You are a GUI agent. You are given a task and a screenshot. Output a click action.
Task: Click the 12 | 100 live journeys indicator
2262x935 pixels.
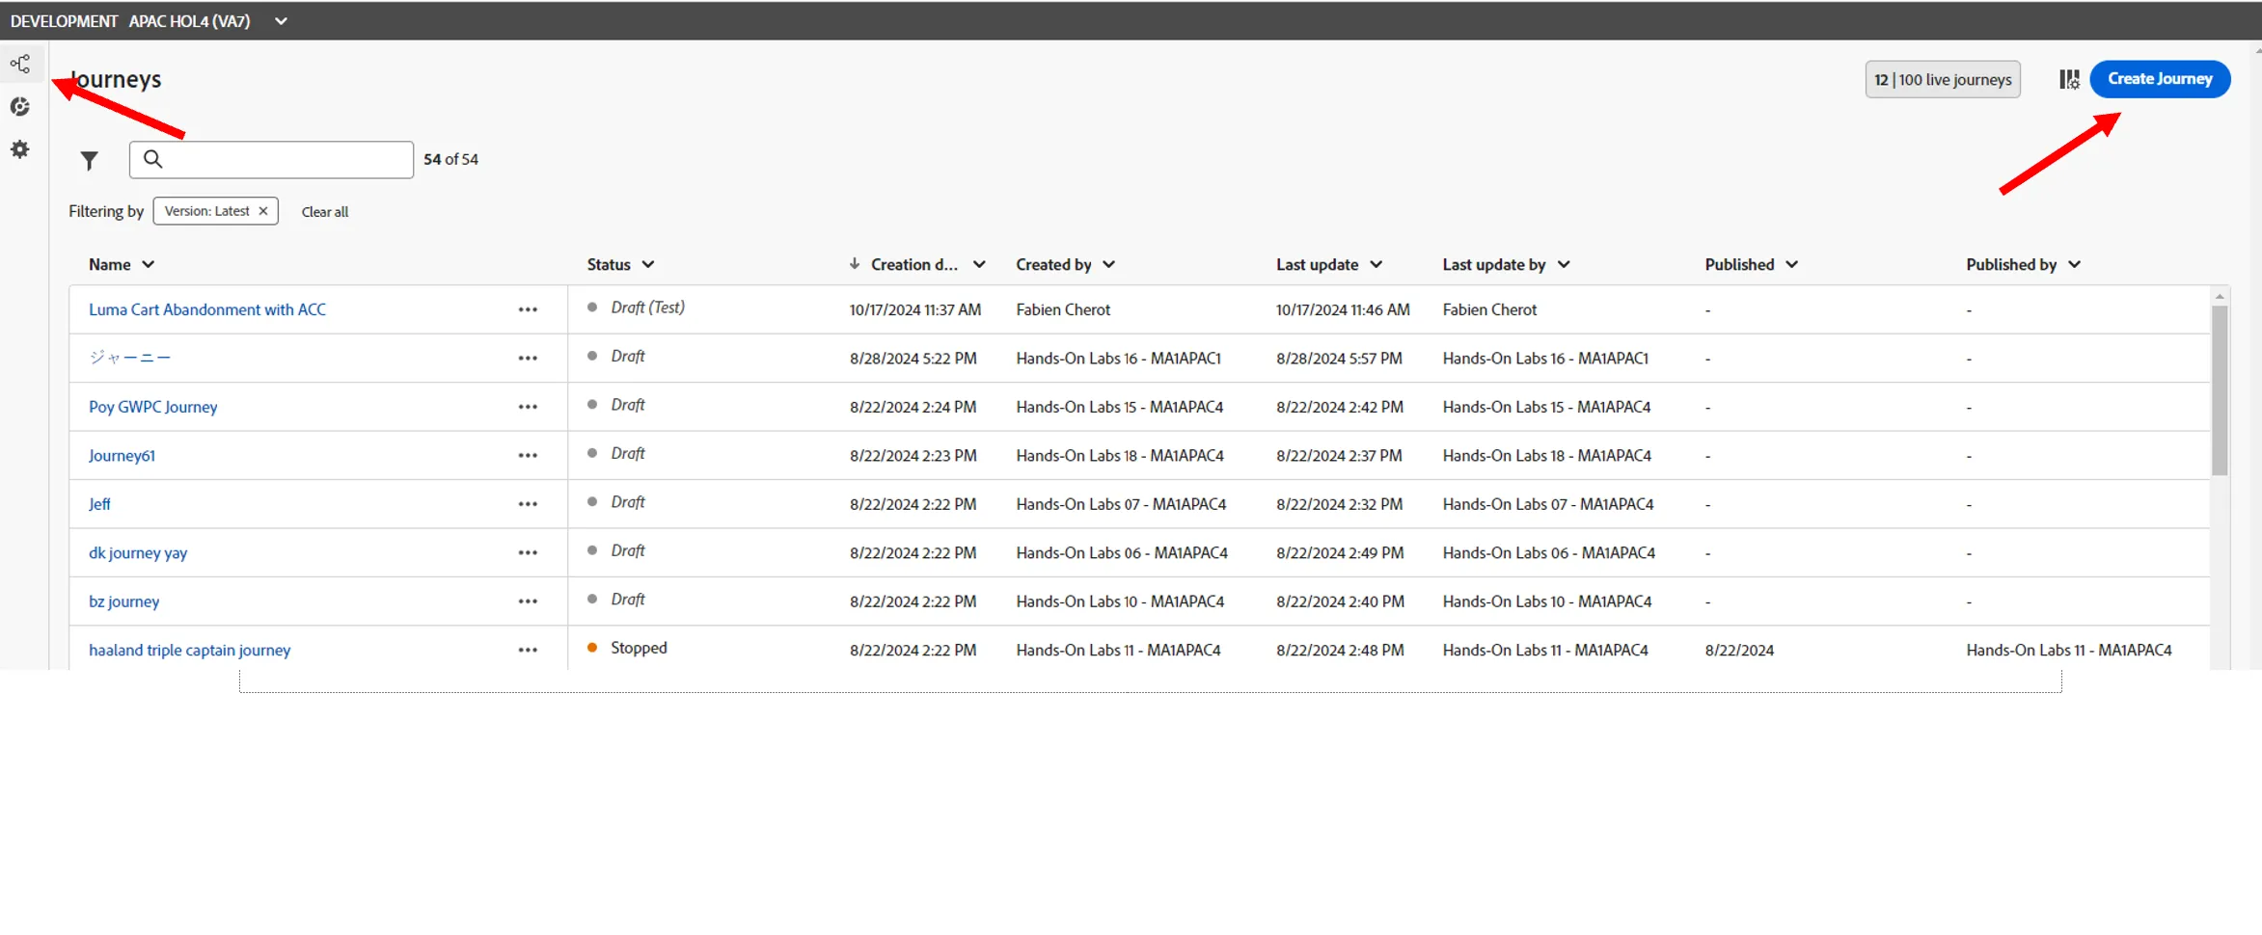(x=1943, y=80)
